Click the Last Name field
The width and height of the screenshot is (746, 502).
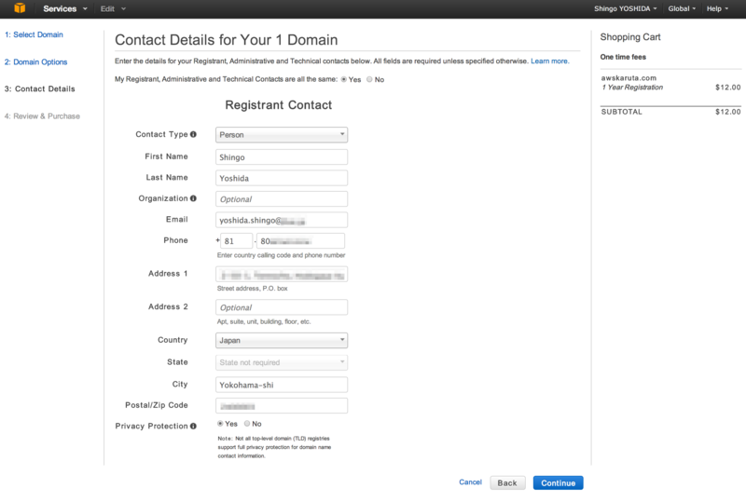pyautogui.click(x=282, y=178)
